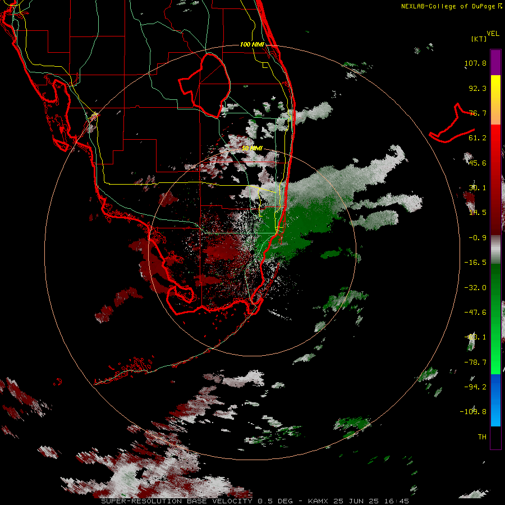Viewport: 505px width, 505px height.
Task: Click the purple segment of velocity color bar
Action: pos(495,62)
